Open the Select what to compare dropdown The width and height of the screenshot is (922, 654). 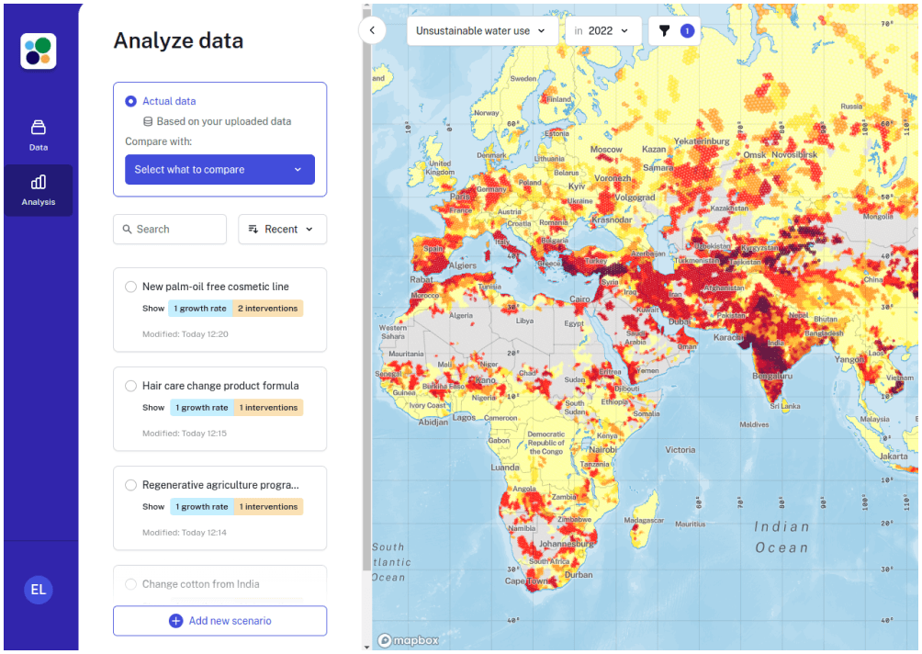point(219,169)
